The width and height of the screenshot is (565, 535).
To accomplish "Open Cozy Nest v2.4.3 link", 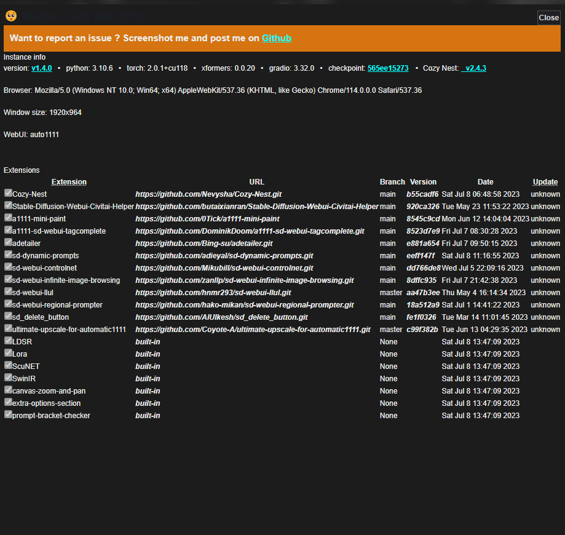I will point(473,68).
